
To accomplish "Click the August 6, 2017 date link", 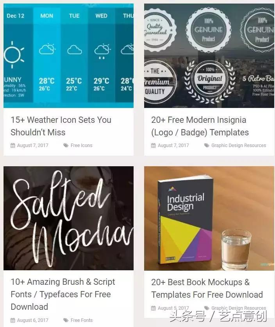I will click(33, 320).
